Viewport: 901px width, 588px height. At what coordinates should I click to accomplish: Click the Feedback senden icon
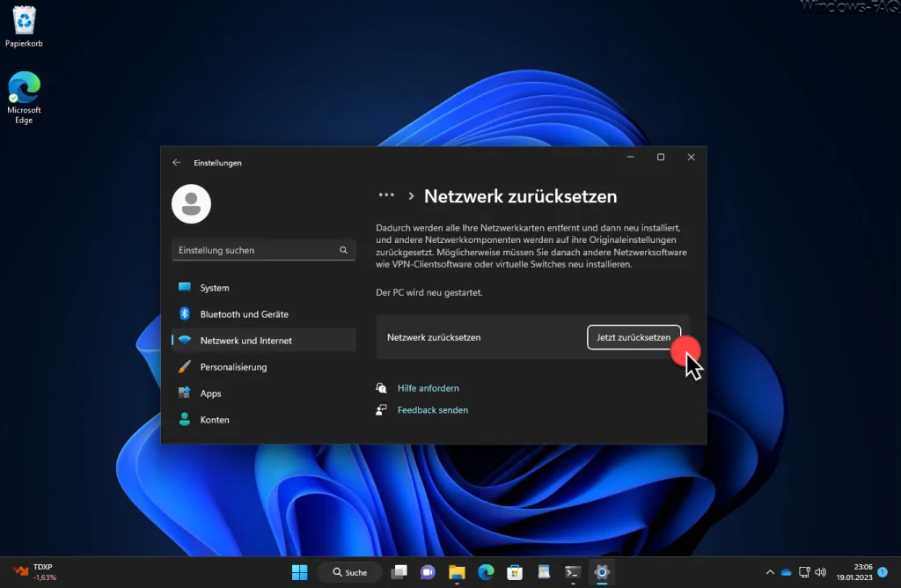click(x=381, y=410)
